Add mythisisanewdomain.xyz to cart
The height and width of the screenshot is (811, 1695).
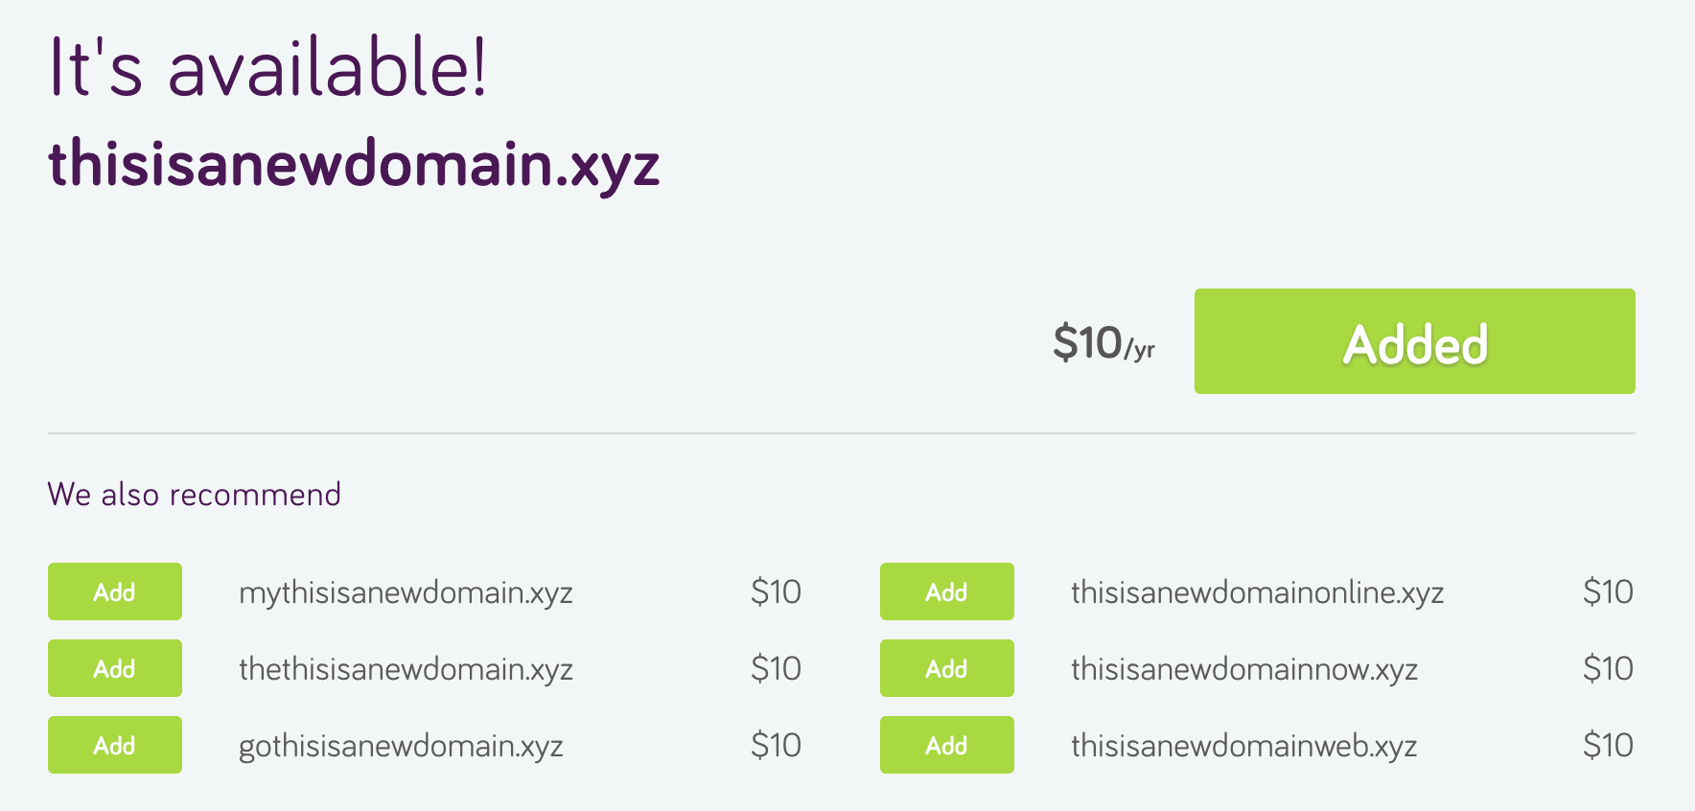click(114, 591)
